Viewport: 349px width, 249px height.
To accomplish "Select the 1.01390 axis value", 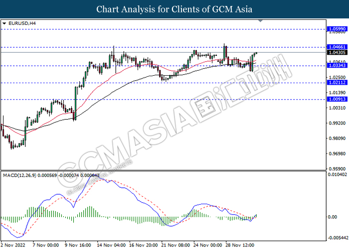I will (337, 93).
